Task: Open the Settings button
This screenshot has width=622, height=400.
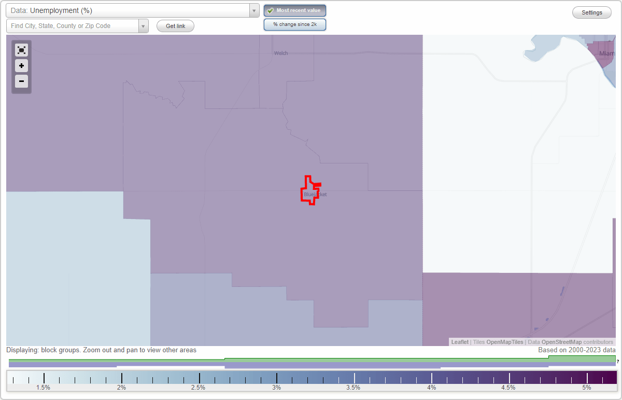Action: (x=592, y=12)
